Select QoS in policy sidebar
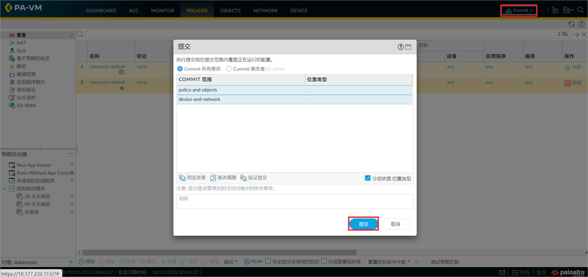 pyautogui.click(x=21, y=51)
